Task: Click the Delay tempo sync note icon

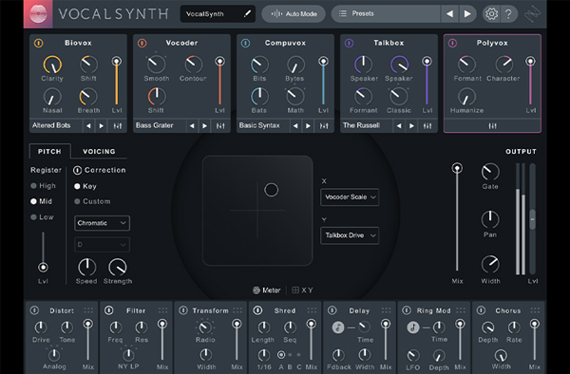Action: click(338, 327)
